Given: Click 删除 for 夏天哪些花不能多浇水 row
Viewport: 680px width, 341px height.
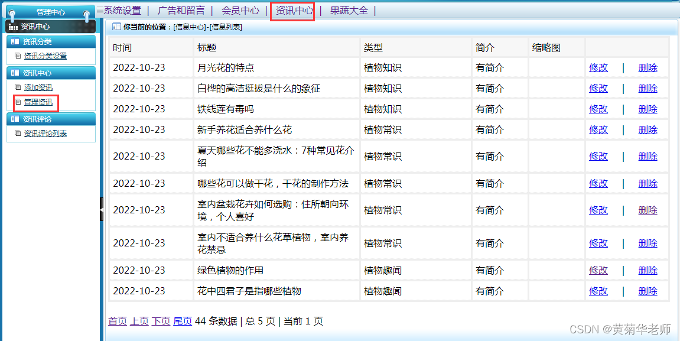Looking at the screenshot, I should point(648,156).
